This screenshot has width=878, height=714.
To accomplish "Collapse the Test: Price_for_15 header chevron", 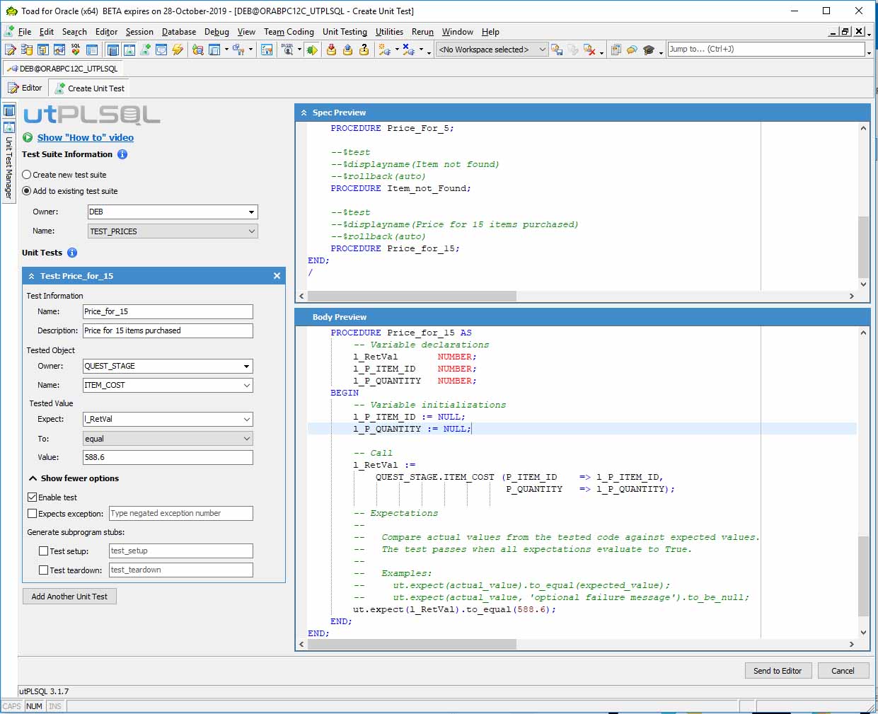I will tap(31, 276).
